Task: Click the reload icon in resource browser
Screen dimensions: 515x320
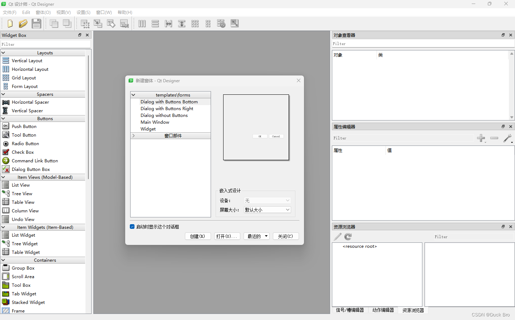Action: click(348, 237)
